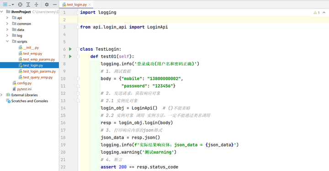329x171 pixels.
Task: Click 'resp = login_obj.login(body)' line
Action: click(x=137, y=123)
